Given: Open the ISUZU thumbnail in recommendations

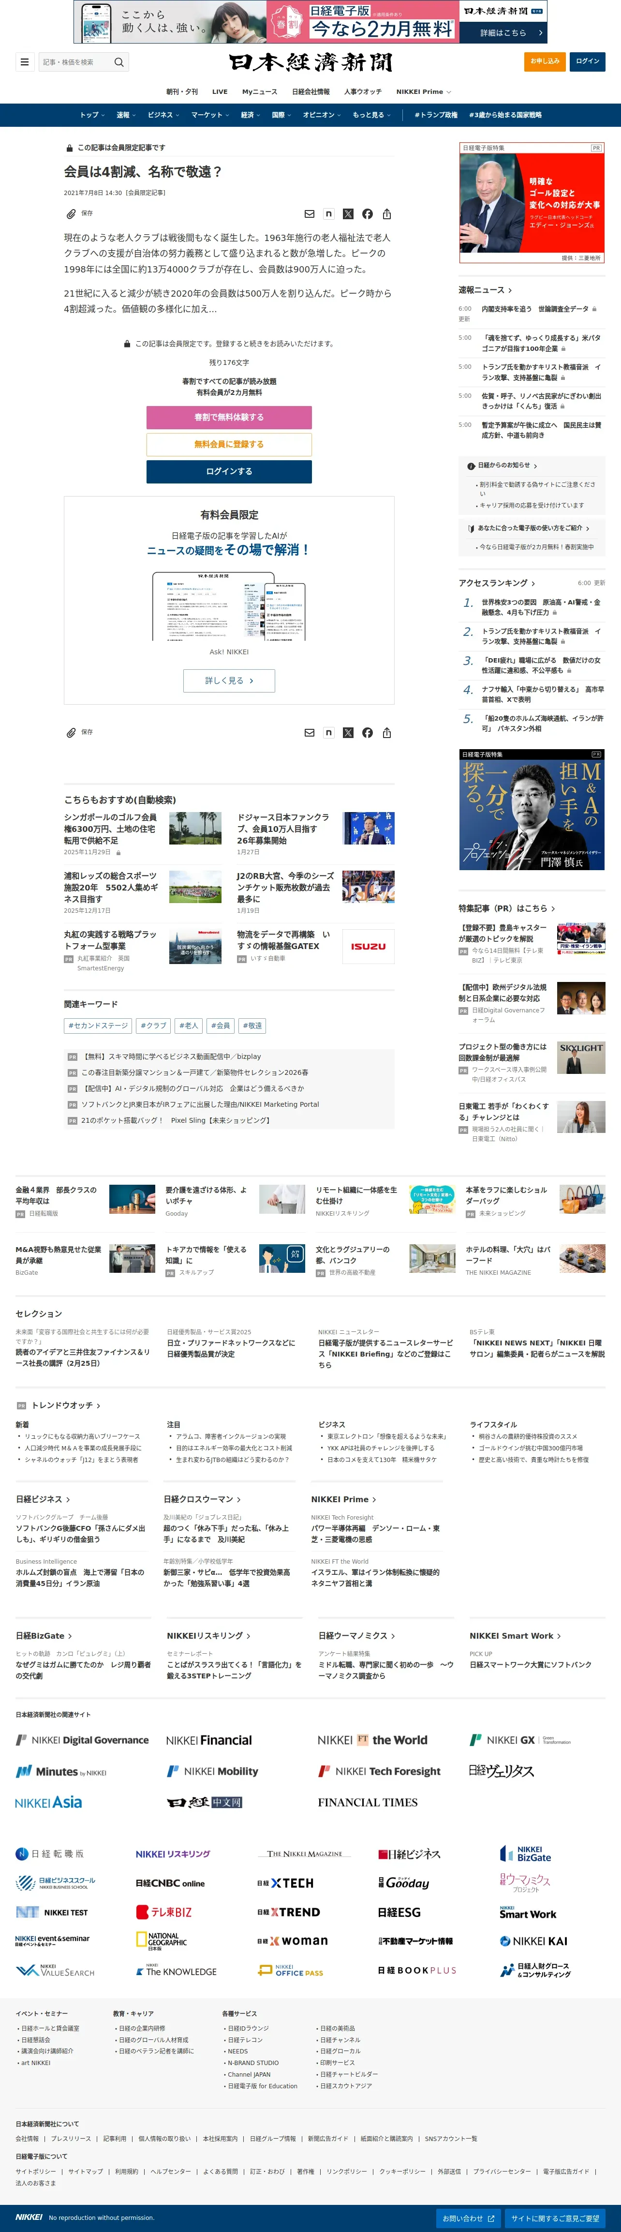Looking at the screenshot, I should [368, 946].
